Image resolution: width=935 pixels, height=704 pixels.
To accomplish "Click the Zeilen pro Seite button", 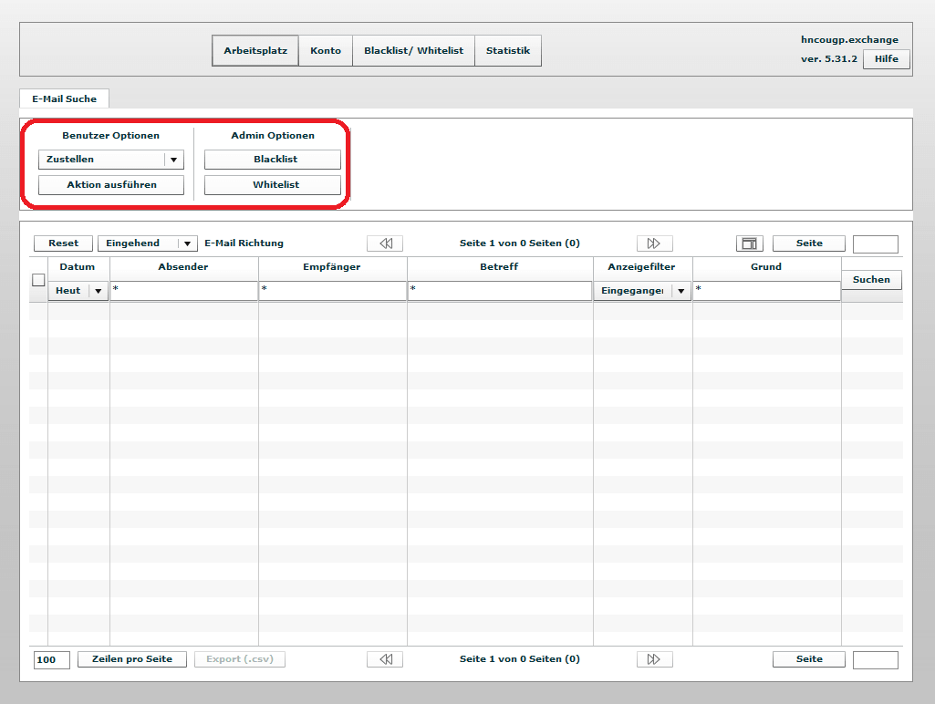I will click(x=132, y=659).
